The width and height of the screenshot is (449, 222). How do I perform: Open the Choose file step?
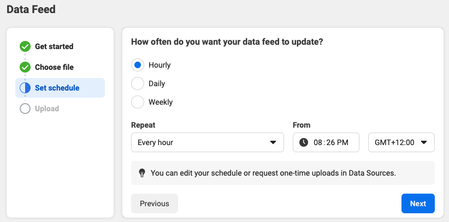pyautogui.click(x=54, y=67)
